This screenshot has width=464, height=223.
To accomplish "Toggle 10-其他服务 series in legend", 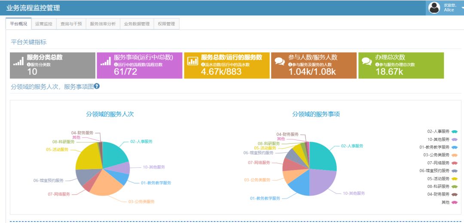I will click(x=442, y=140).
